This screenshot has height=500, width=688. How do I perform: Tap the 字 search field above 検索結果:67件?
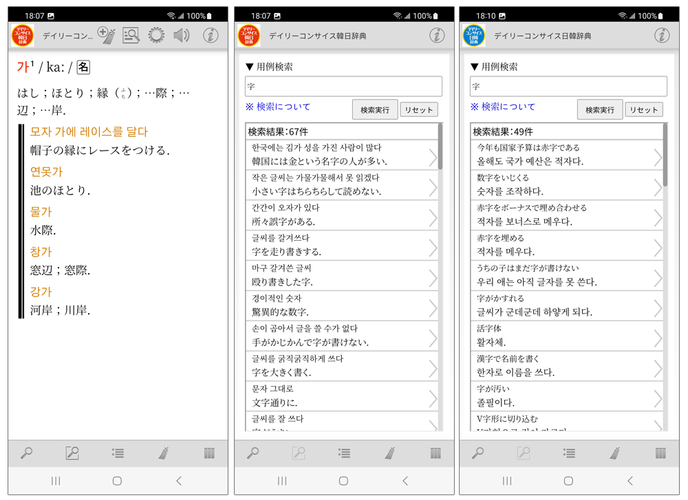click(x=343, y=87)
